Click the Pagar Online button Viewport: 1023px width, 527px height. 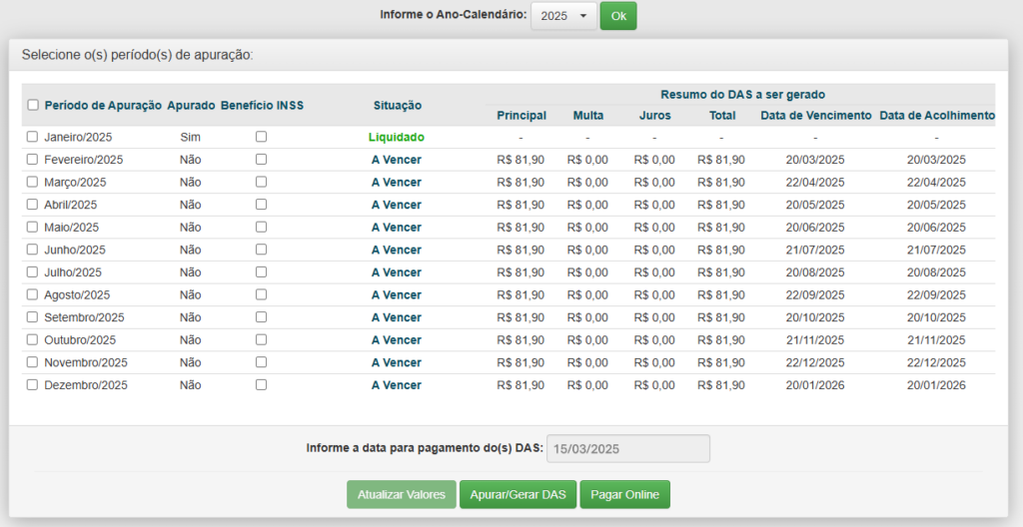(x=625, y=494)
